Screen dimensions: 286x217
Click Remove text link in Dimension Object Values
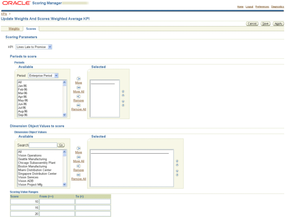click(x=79, y=170)
